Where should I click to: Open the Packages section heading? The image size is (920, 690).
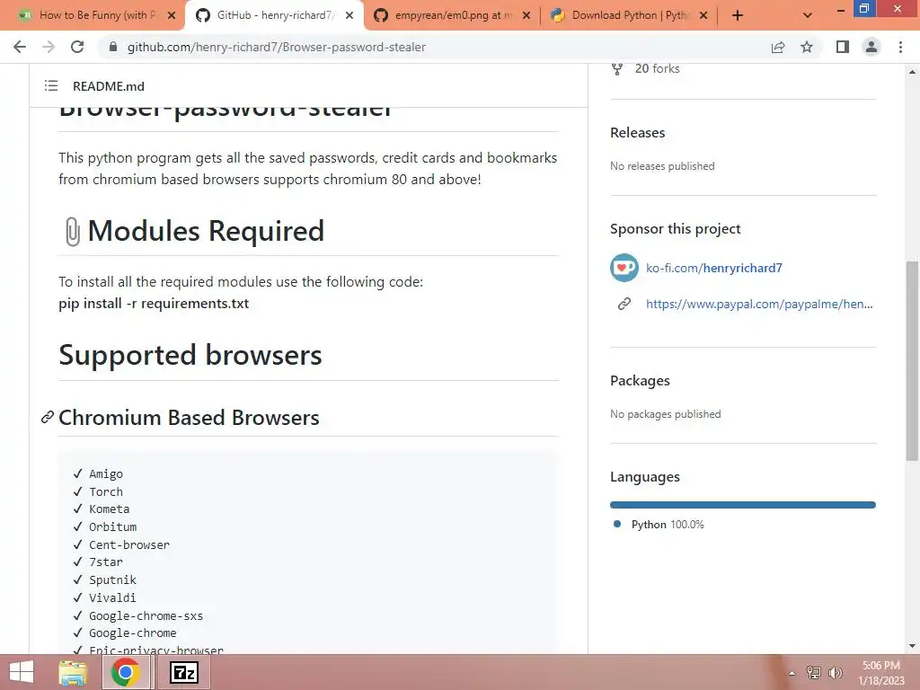coord(640,380)
